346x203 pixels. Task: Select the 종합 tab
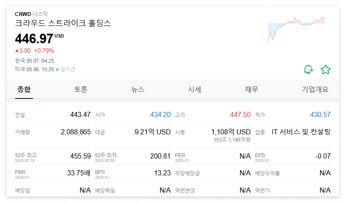coord(24,89)
